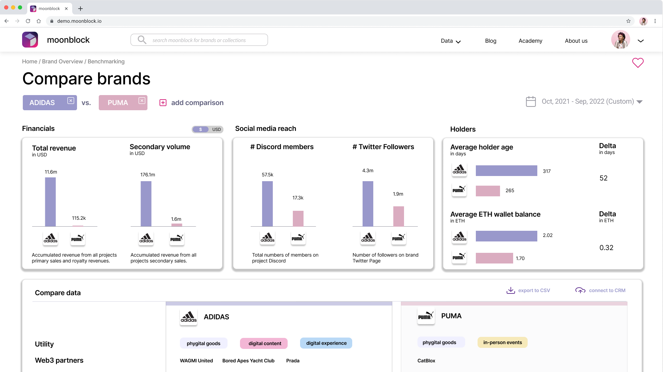Click Adidas logo in Average ETH wallet balance
Viewport: 663px width, 372px height.
(x=459, y=237)
